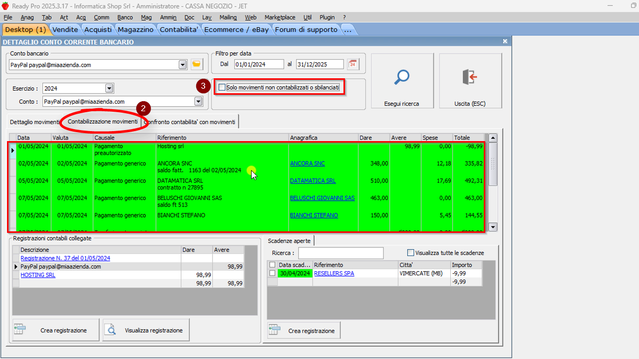
Task: Click the Ready Pro strawberry app icon
Action: pos(5,5)
